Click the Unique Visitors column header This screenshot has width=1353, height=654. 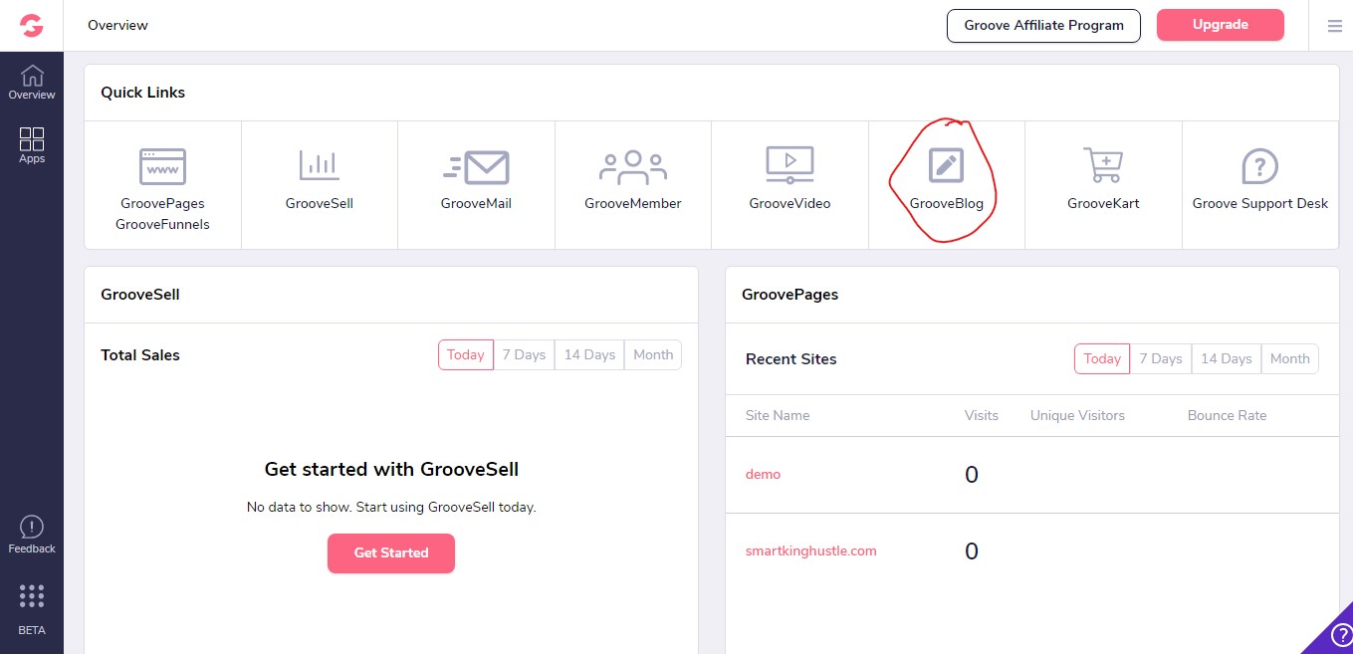(x=1077, y=415)
